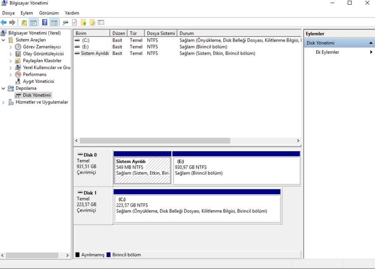Select the Disk 1 header block
Screen dimensions: 375x269
pos(93,206)
